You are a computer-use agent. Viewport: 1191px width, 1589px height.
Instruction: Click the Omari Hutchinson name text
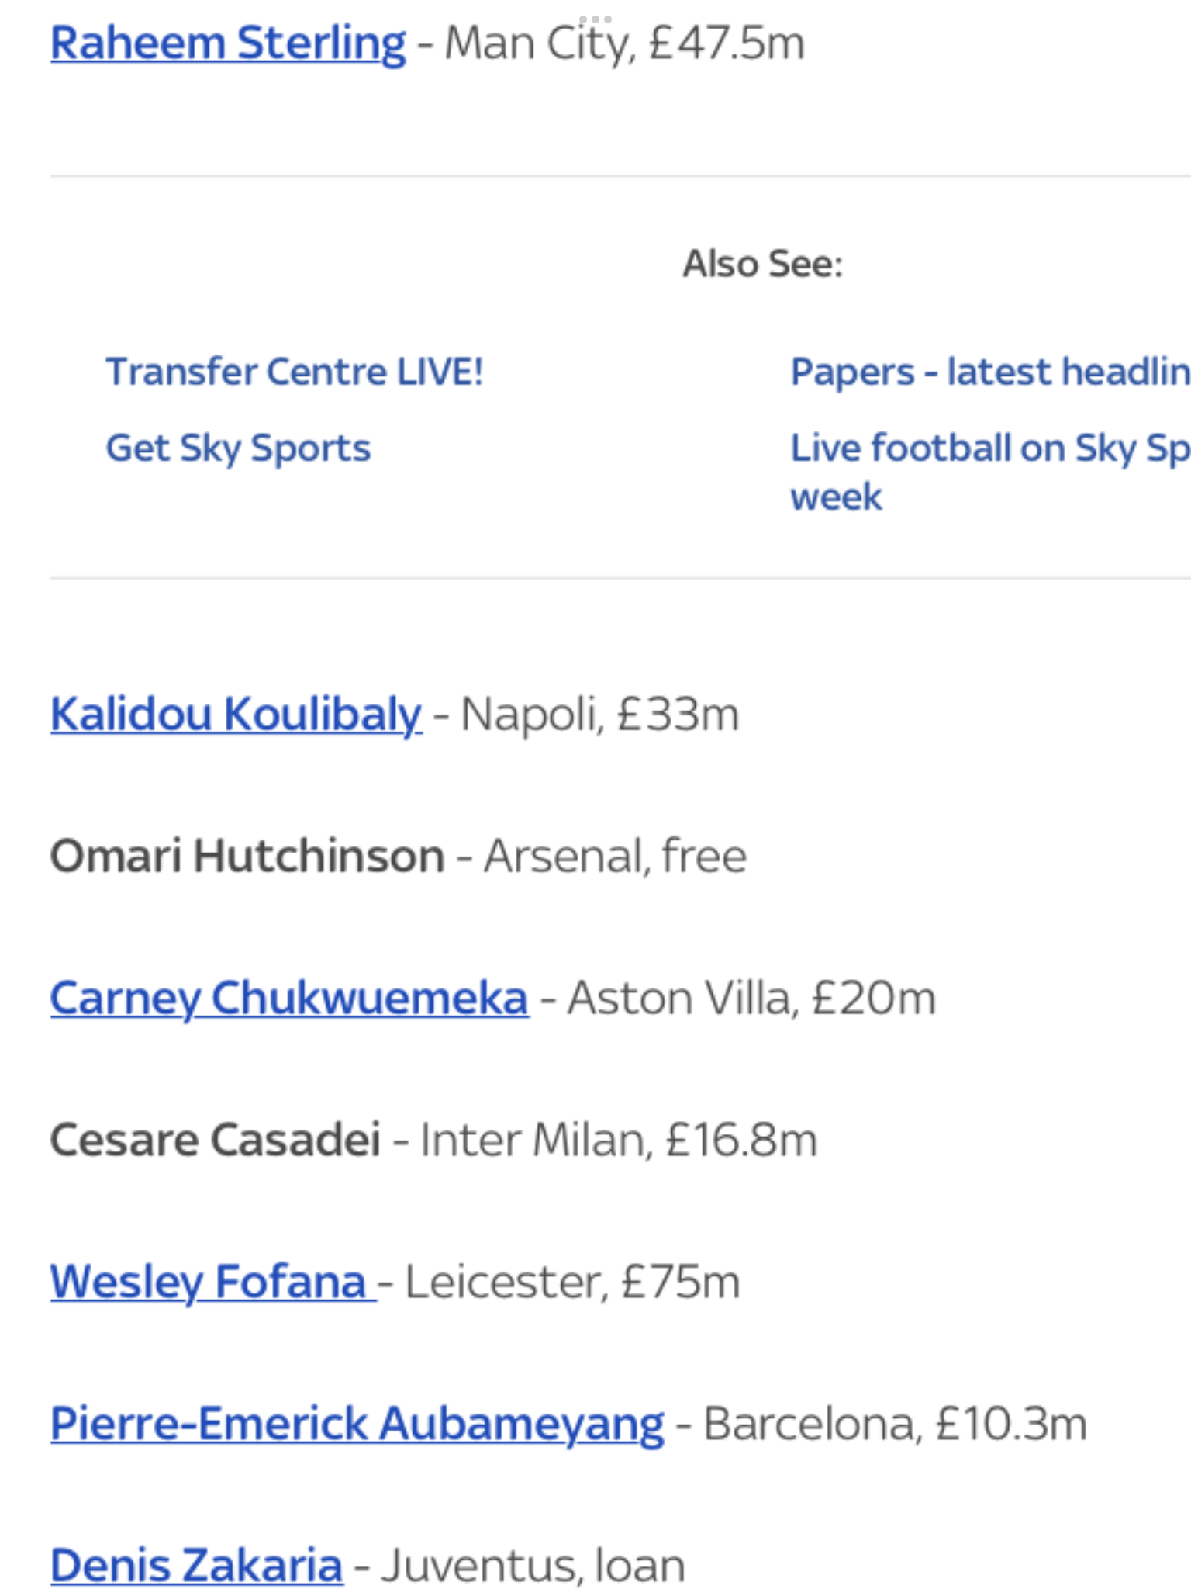click(247, 856)
